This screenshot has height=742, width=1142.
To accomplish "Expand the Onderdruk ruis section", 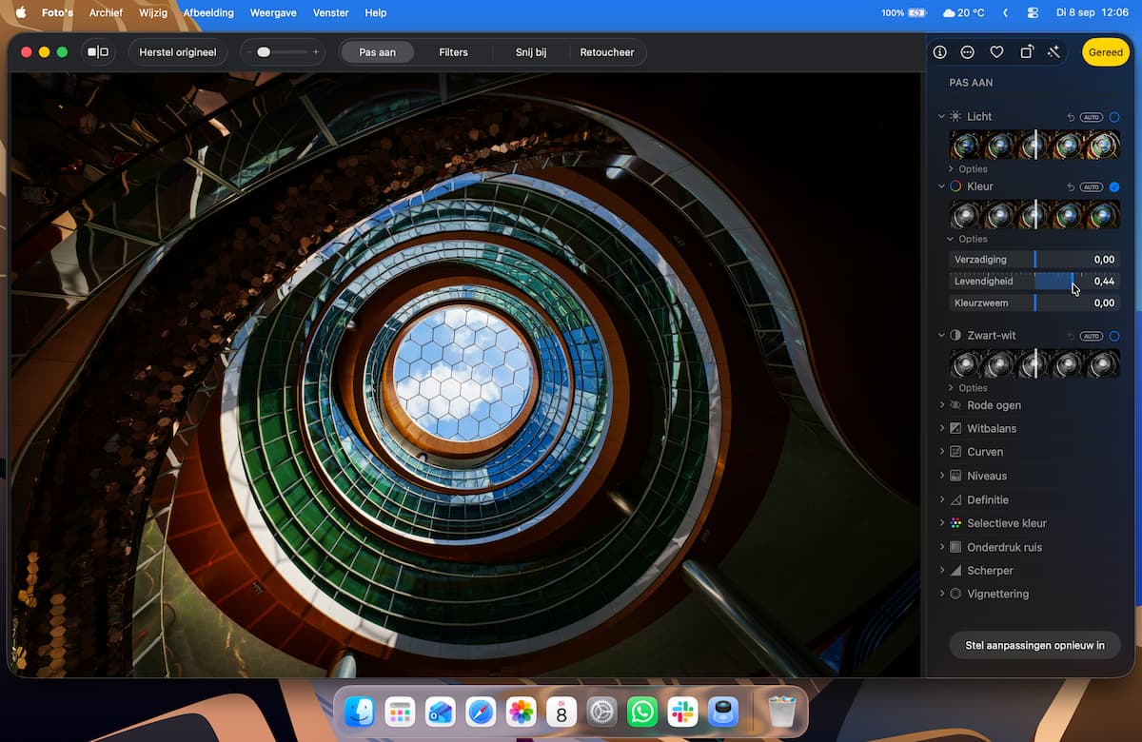I will click(942, 547).
